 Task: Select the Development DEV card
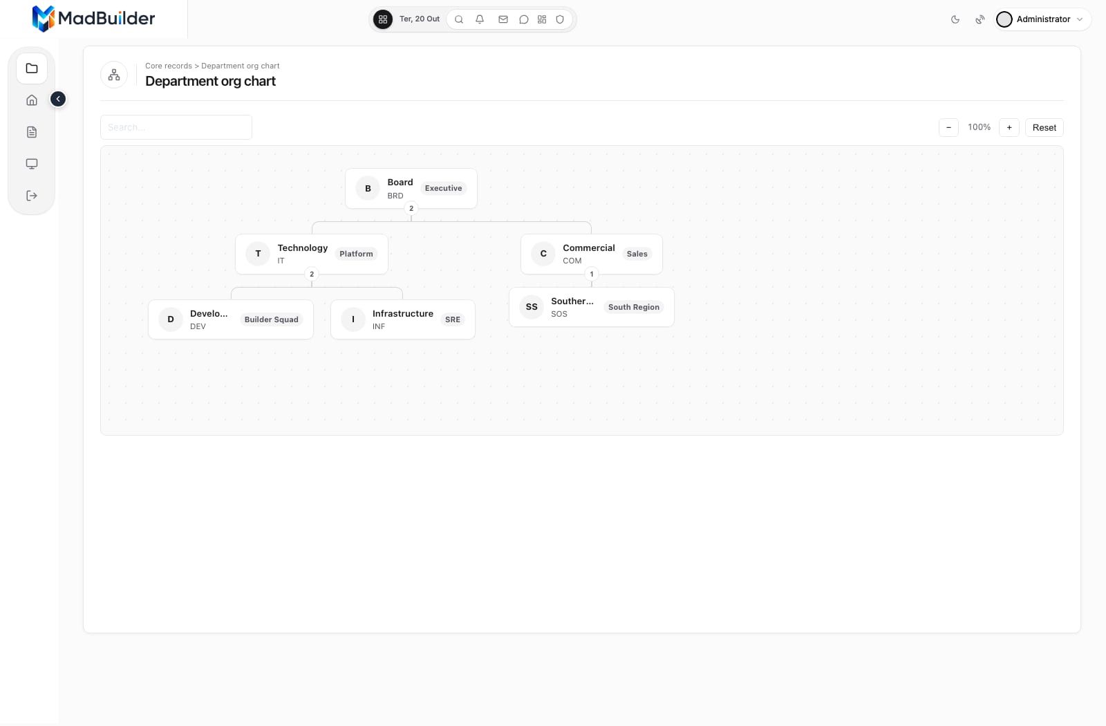231,319
